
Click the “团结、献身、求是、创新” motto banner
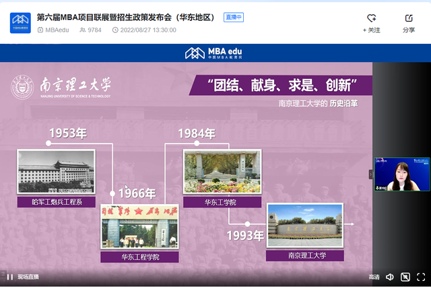tap(281, 85)
